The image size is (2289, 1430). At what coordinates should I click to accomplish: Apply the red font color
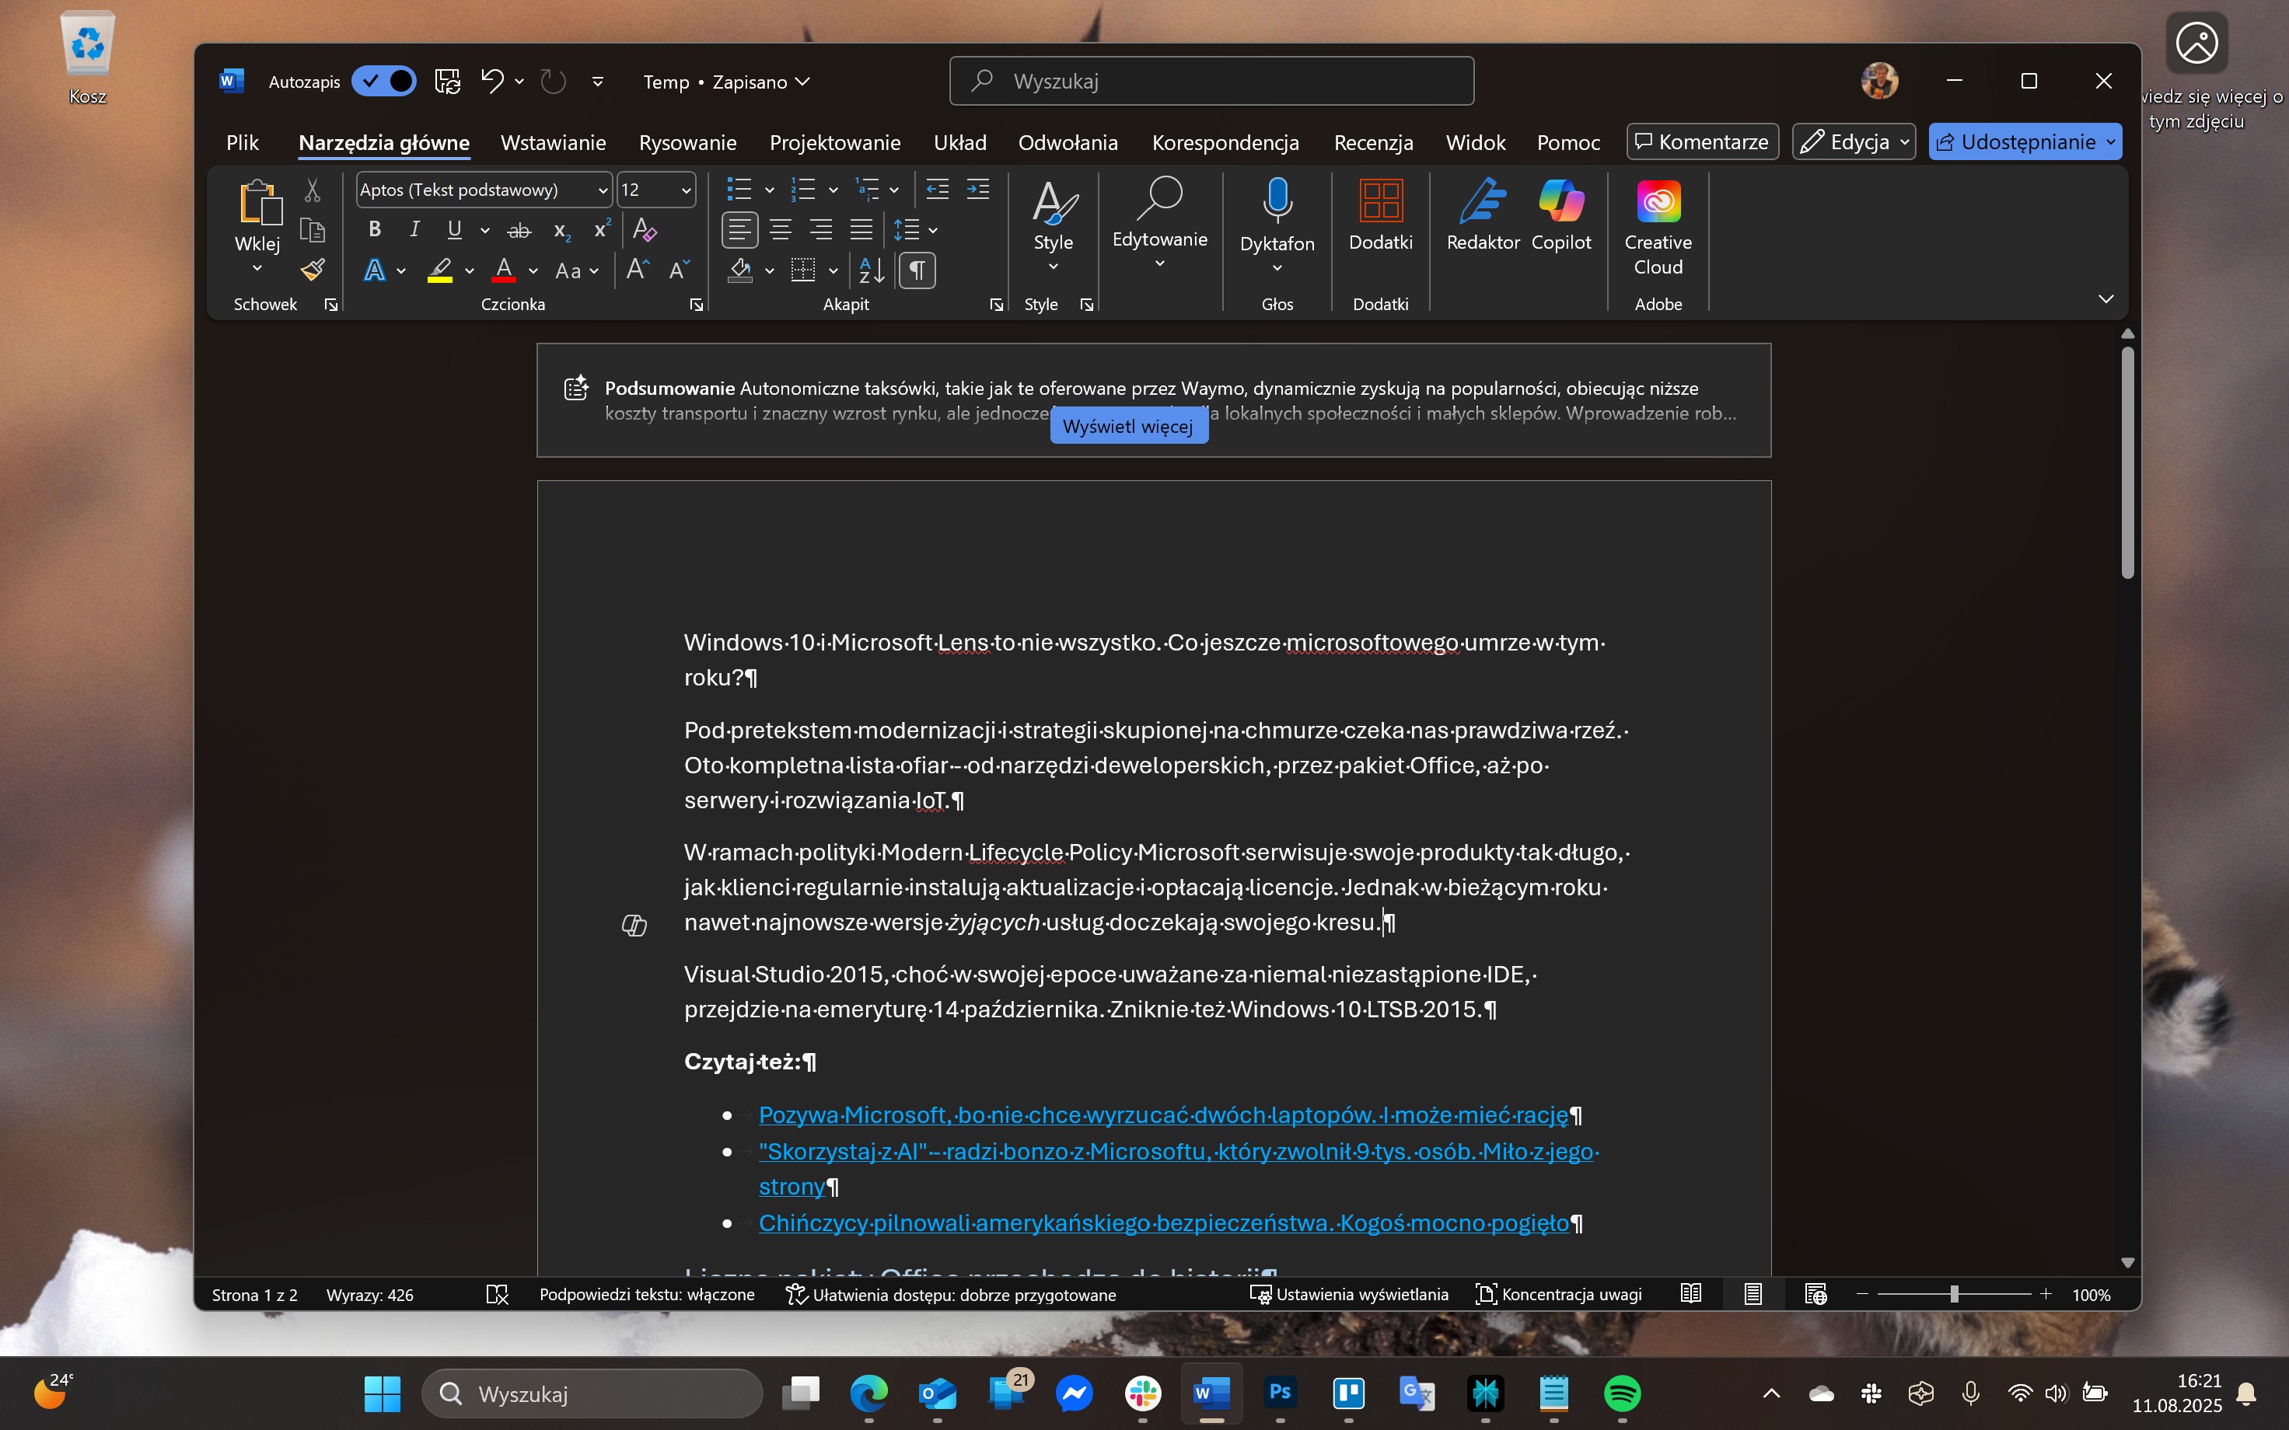pos(504,270)
